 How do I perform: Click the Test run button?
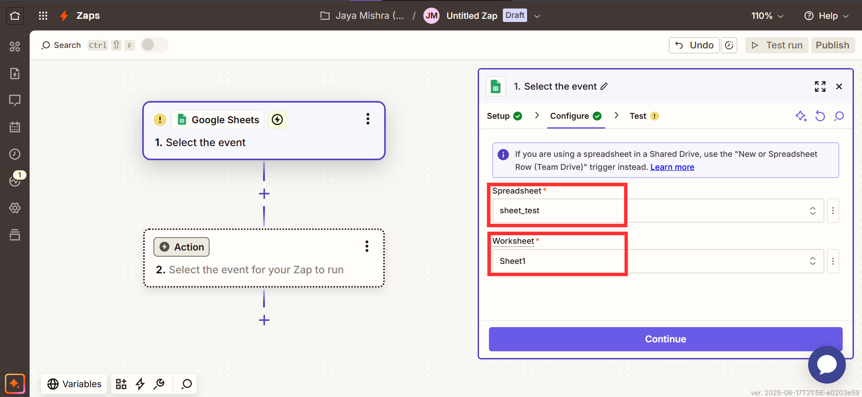(777, 45)
